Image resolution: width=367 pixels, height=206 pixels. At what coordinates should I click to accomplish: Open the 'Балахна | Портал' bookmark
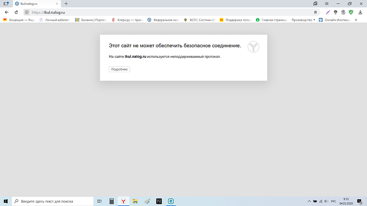click(91, 20)
